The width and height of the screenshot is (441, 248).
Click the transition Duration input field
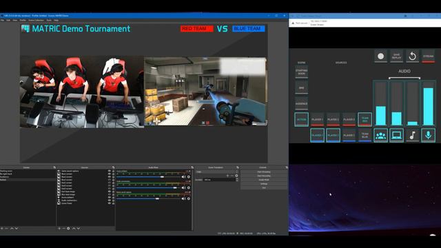(219, 180)
